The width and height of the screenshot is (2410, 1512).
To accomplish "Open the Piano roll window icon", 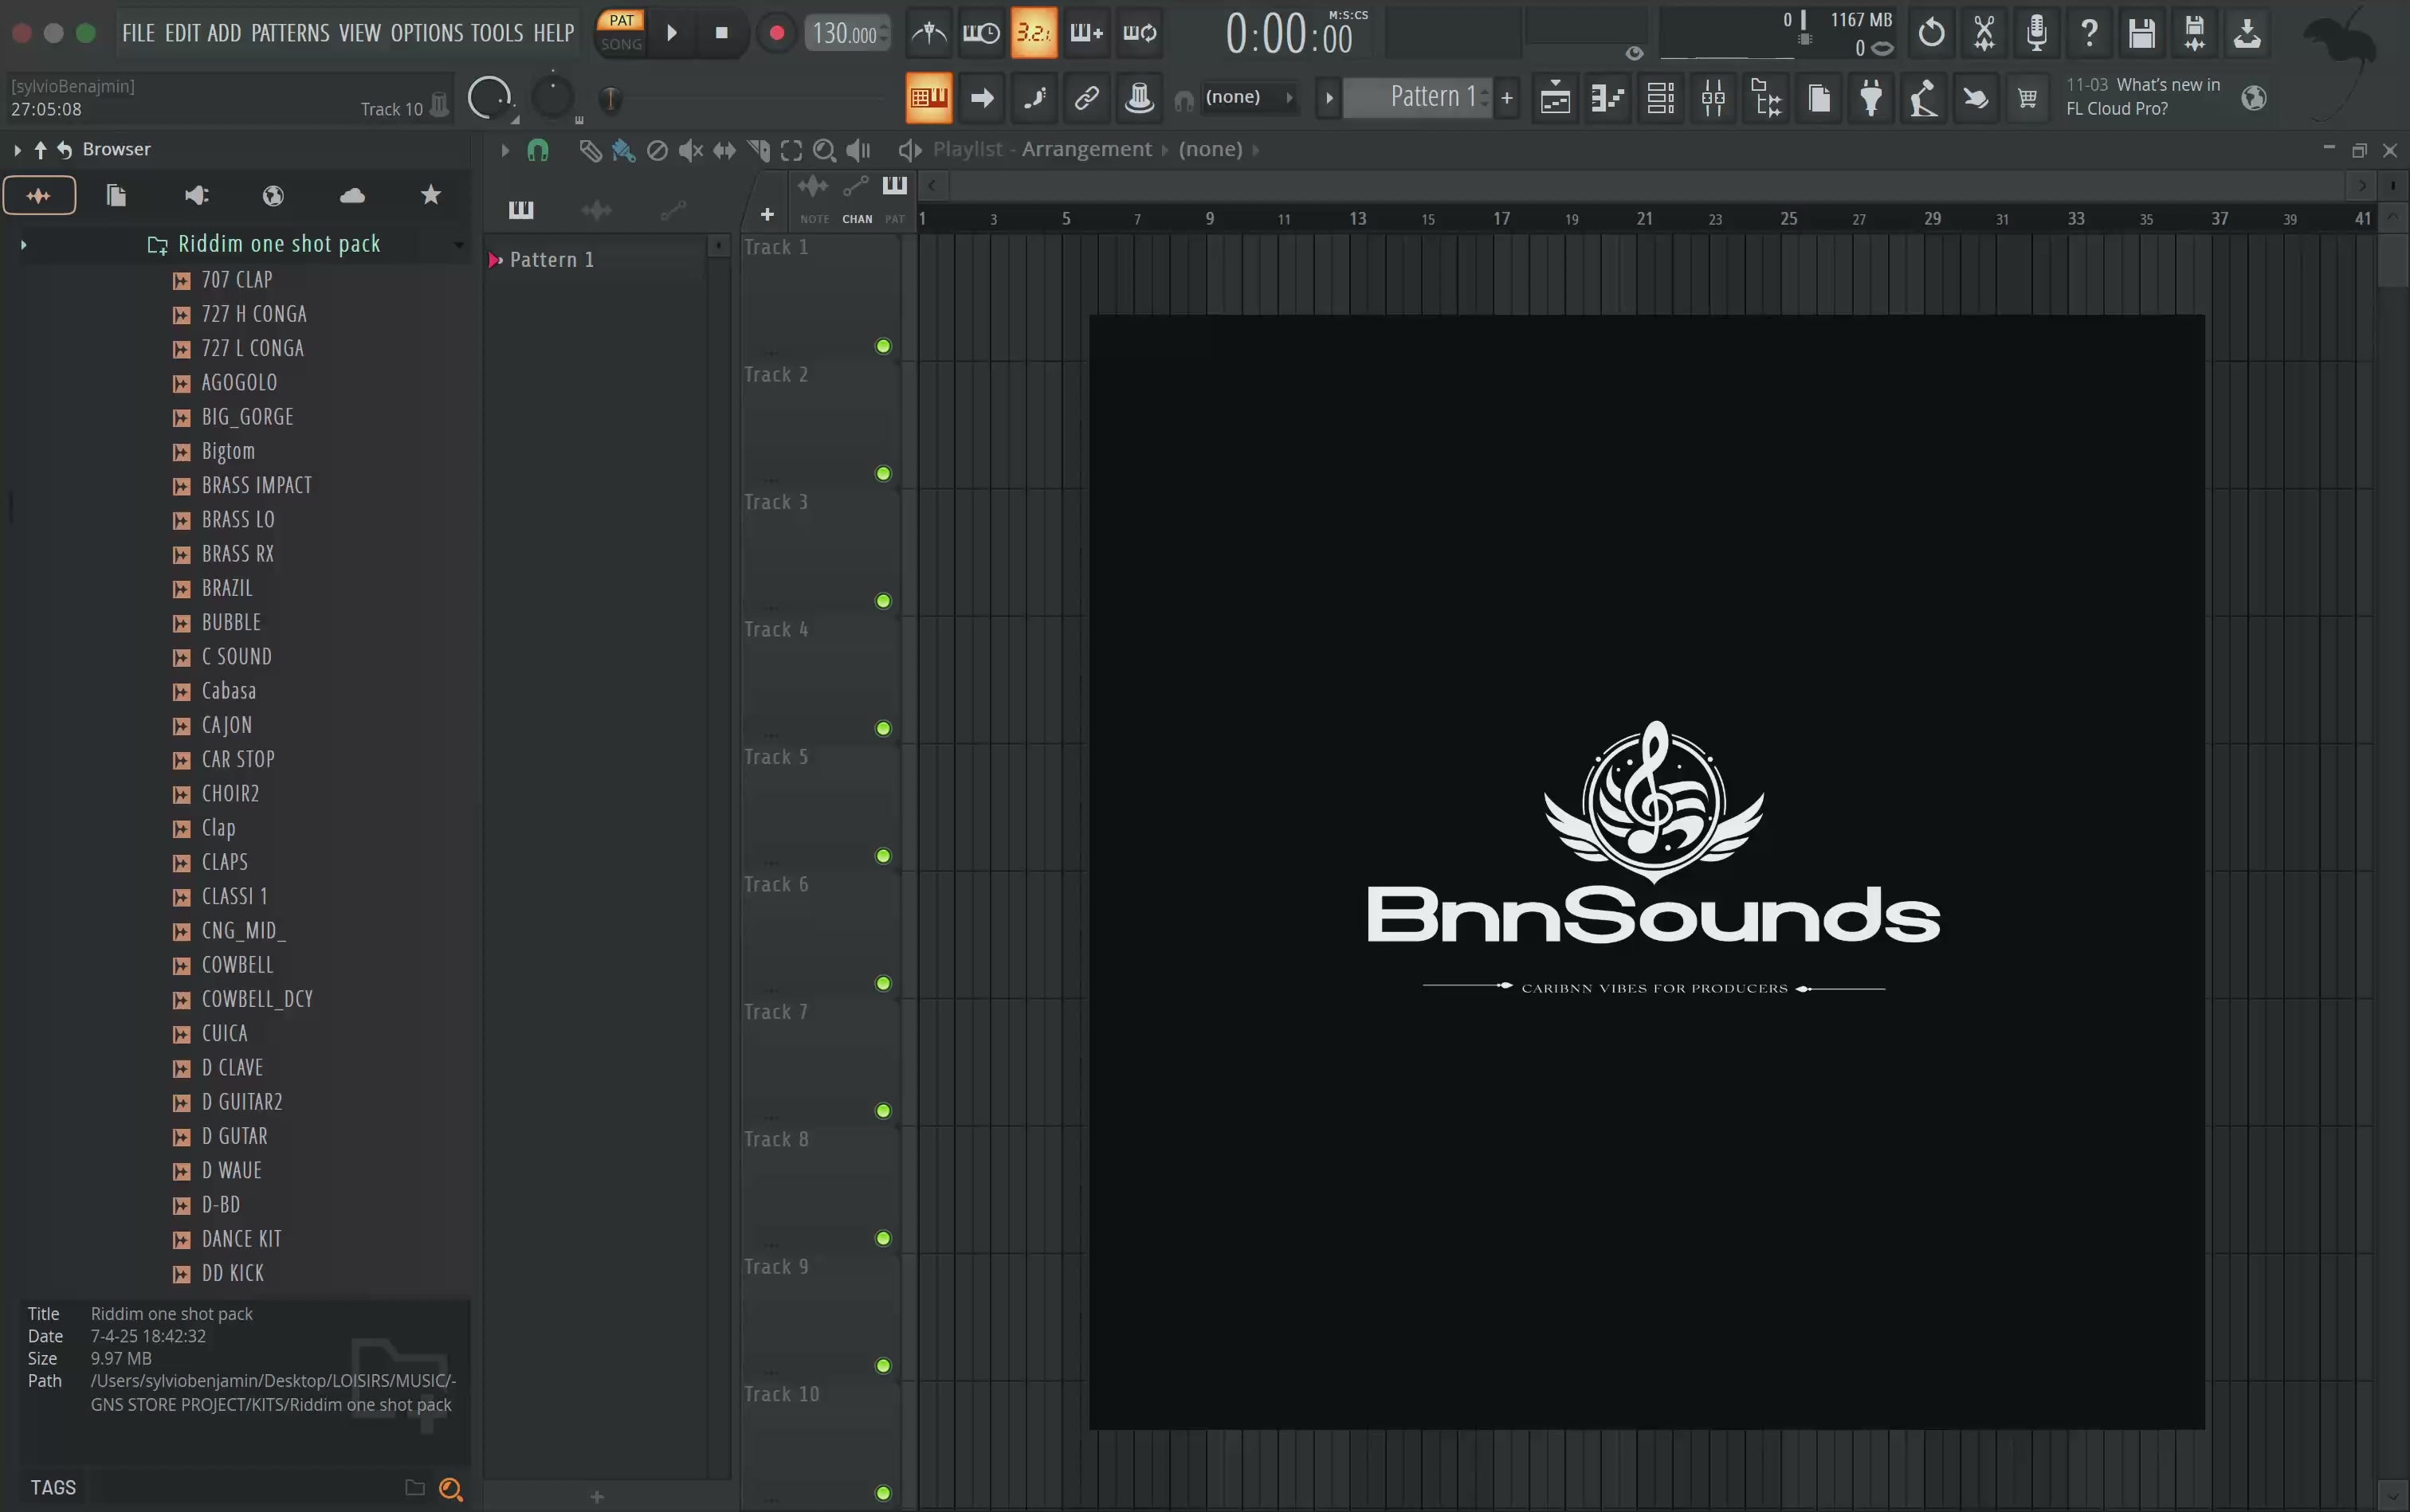I will click(x=1607, y=98).
